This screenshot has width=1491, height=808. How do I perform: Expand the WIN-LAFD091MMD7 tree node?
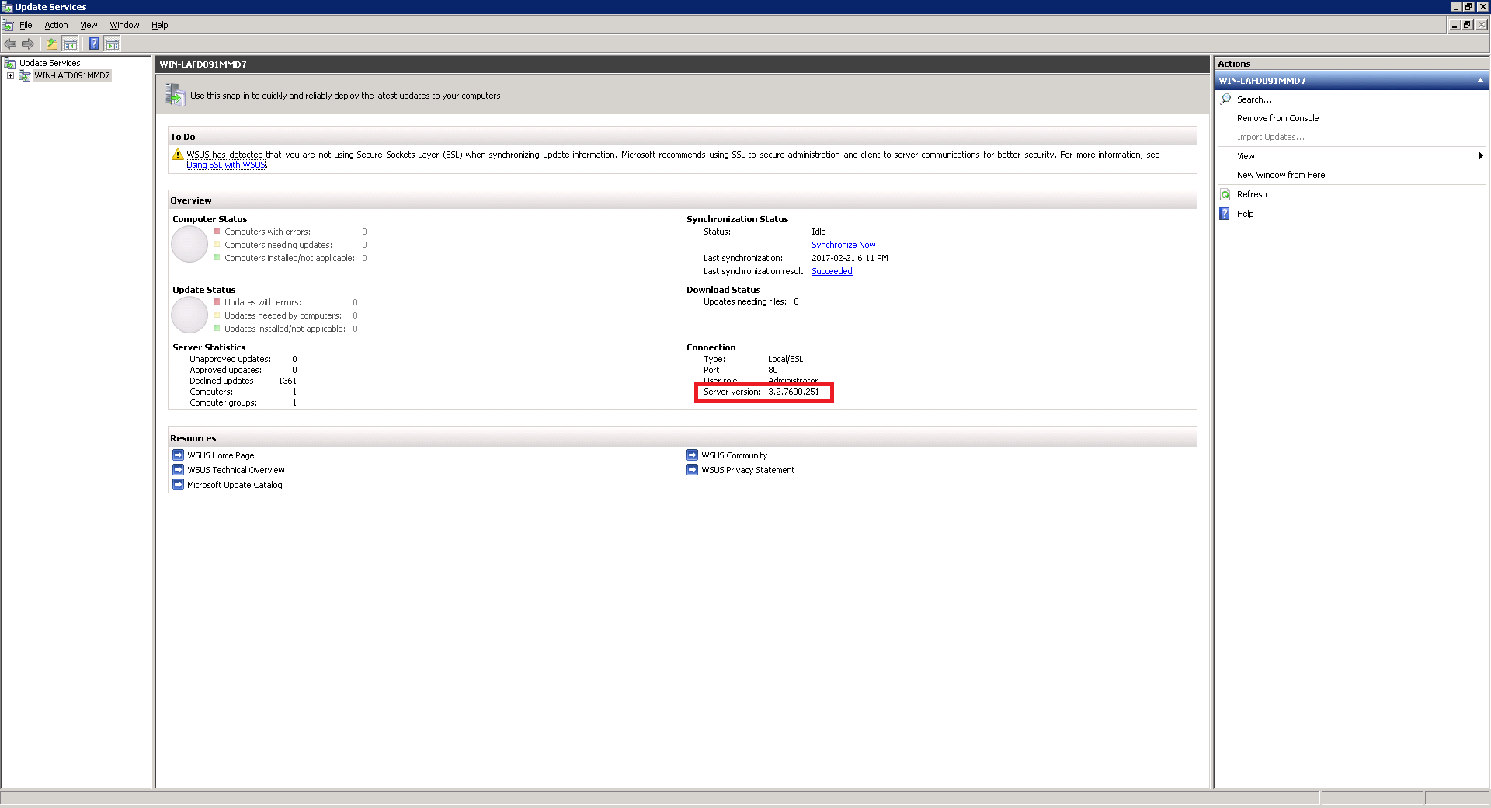pyautogui.click(x=10, y=75)
